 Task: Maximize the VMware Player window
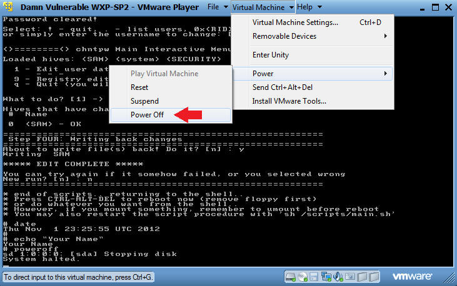(436, 7)
